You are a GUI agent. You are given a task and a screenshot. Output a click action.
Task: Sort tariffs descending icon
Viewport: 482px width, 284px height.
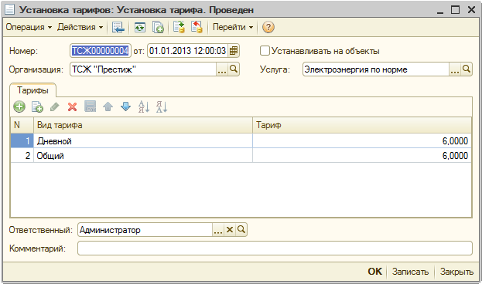pyautogui.click(x=162, y=106)
